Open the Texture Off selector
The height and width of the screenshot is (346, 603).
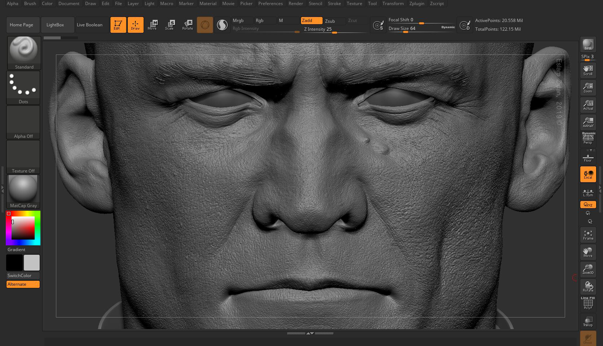click(x=23, y=157)
